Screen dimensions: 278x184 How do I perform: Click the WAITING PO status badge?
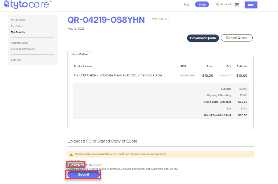pos(160,19)
